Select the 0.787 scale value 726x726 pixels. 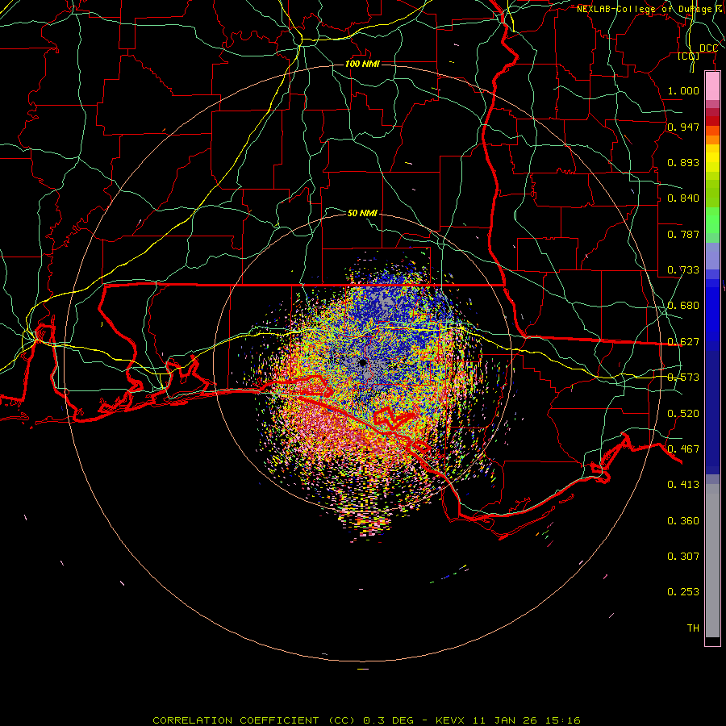coord(683,234)
